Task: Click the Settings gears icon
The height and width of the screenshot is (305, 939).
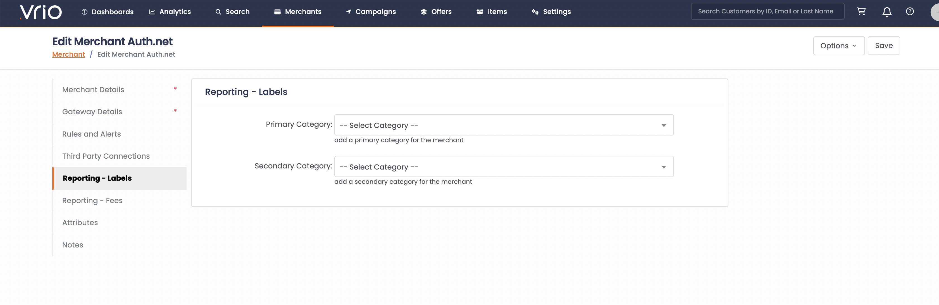Action: 535,12
